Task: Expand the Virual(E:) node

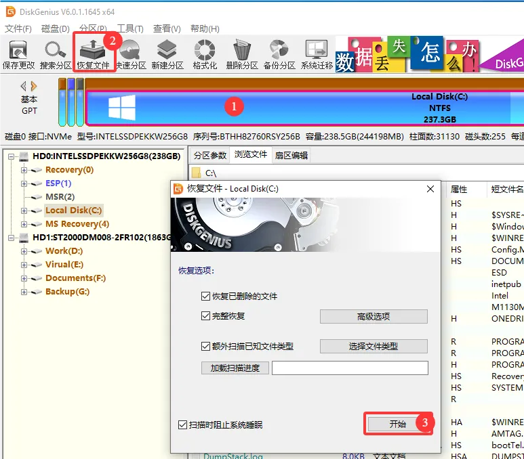Action: (x=24, y=265)
